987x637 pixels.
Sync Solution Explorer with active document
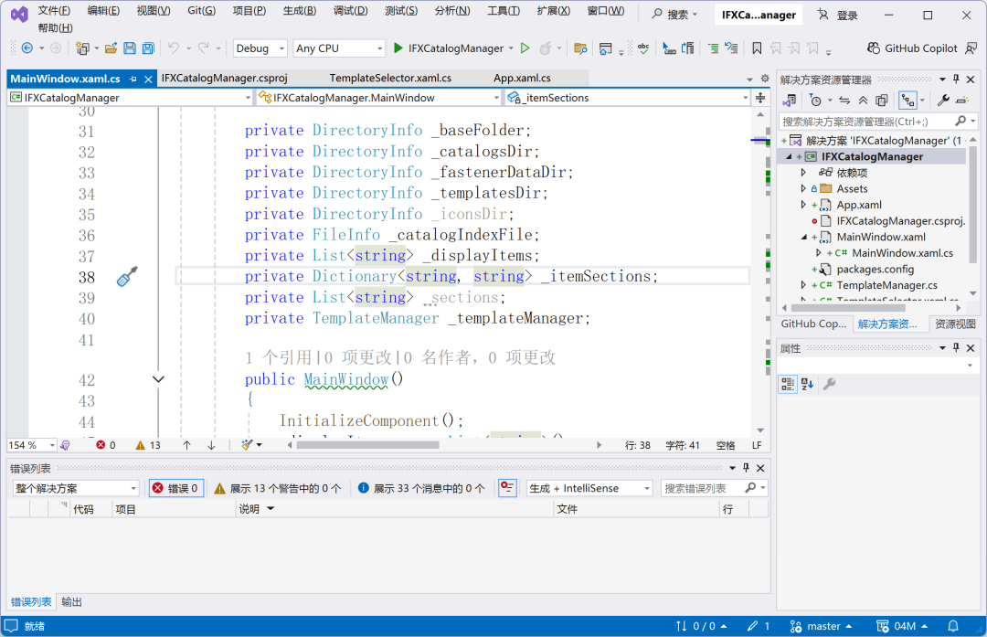pyautogui.click(x=843, y=100)
